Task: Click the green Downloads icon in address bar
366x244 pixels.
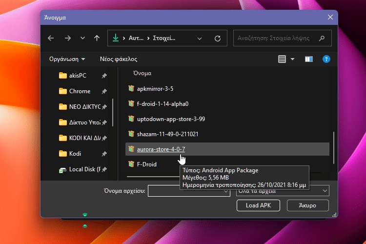Action: click(x=116, y=38)
